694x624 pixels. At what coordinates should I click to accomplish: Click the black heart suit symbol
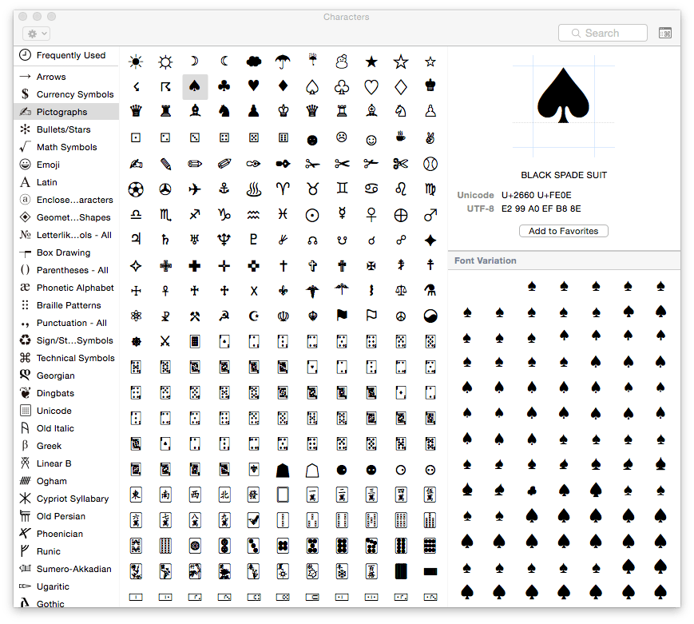253,86
